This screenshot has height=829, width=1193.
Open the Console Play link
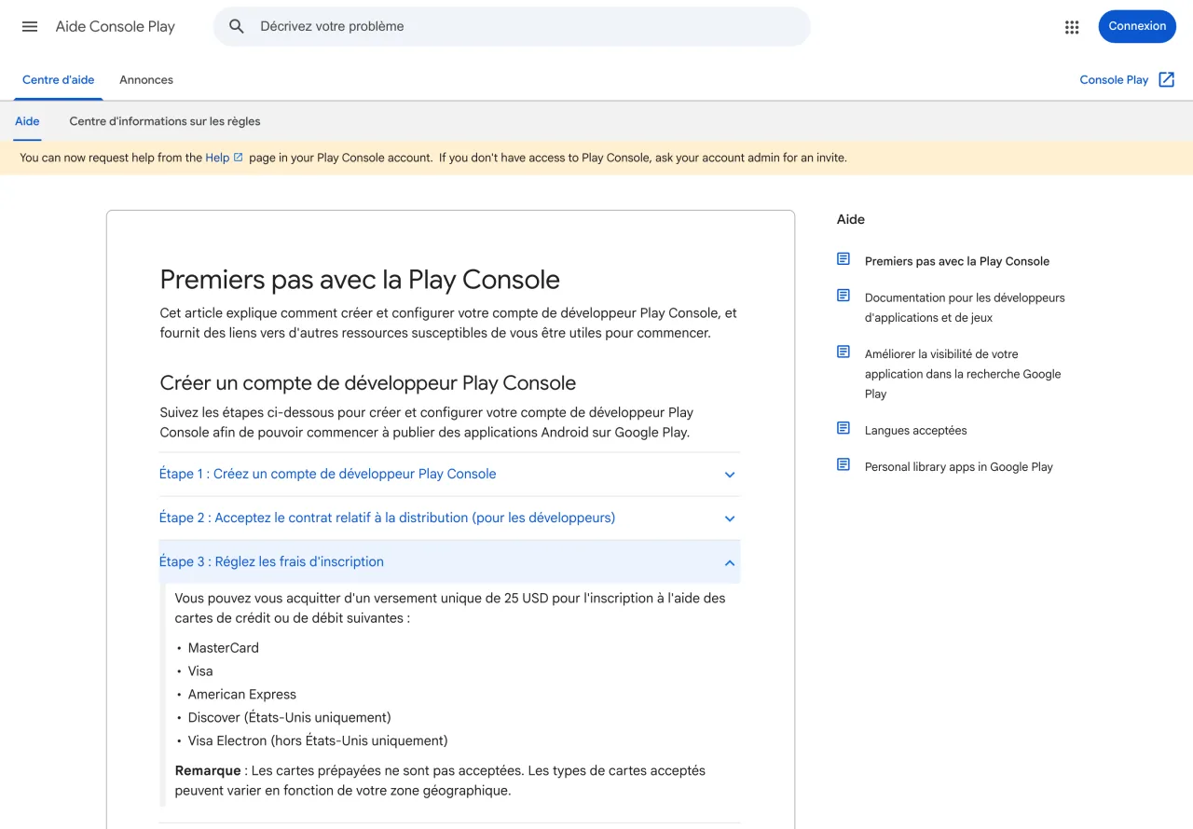point(1114,80)
